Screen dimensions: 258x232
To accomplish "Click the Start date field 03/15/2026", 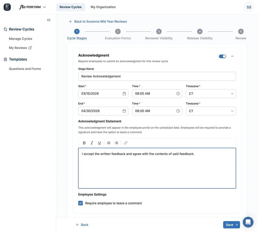I will click(x=103, y=94).
